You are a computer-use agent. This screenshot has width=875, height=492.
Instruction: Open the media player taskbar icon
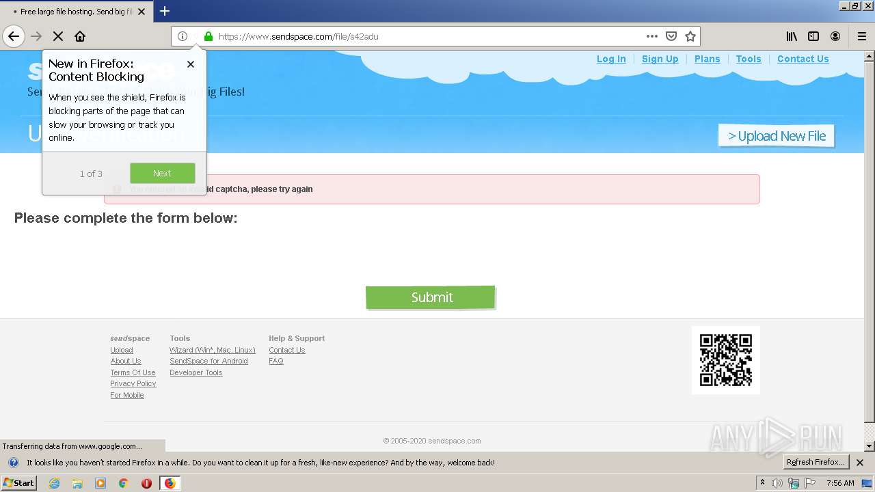tap(100, 483)
